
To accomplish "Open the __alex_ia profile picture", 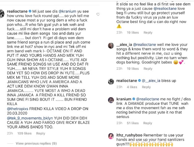I will (x=111, y=45).
